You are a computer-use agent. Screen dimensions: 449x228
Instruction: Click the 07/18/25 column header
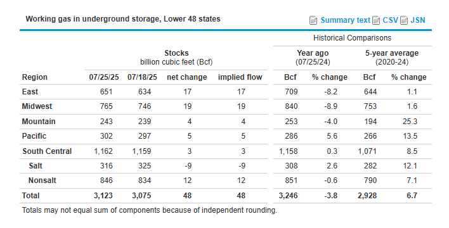(x=142, y=77)
